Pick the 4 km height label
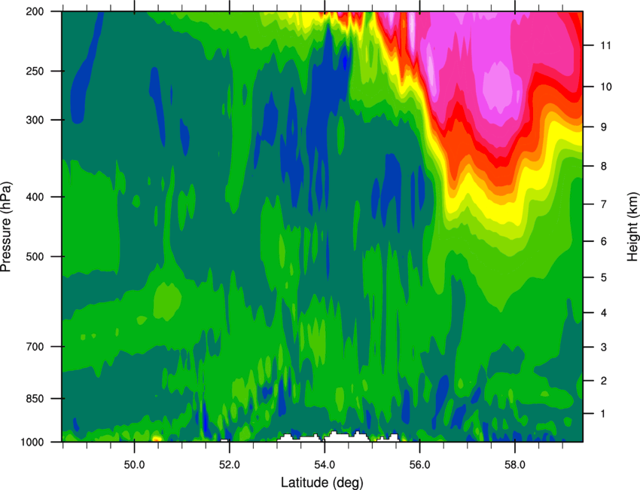Viewport: 640px width, 490px height. [603, 313]
